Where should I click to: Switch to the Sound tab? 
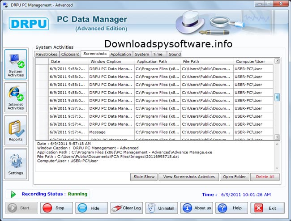click(x=175, y=54)
